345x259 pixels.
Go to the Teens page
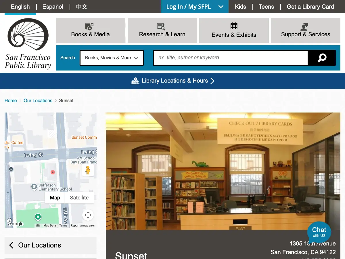266,7
